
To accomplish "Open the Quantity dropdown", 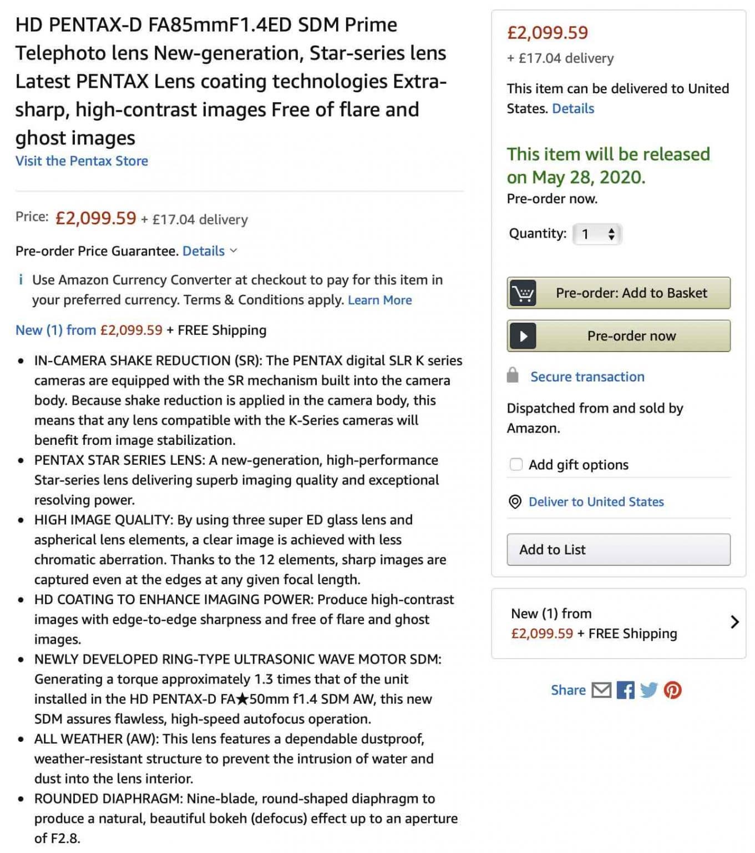I will point(597,234).
